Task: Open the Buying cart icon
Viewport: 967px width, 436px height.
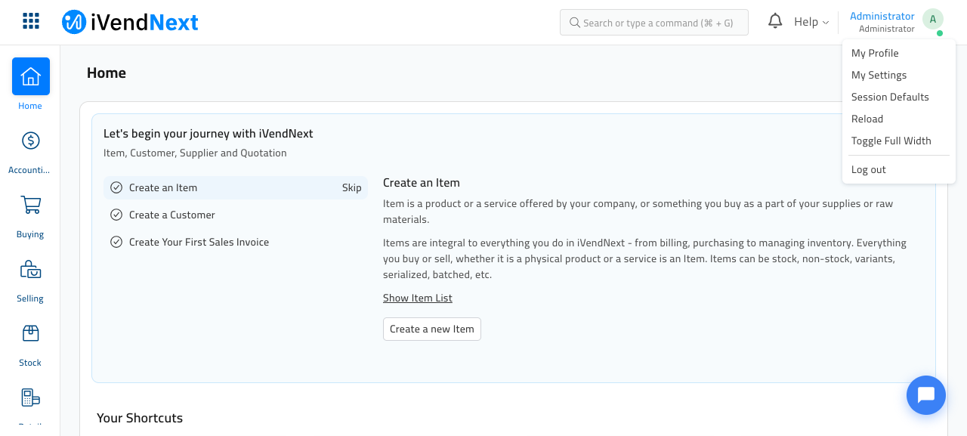Action: coord(31,205)
